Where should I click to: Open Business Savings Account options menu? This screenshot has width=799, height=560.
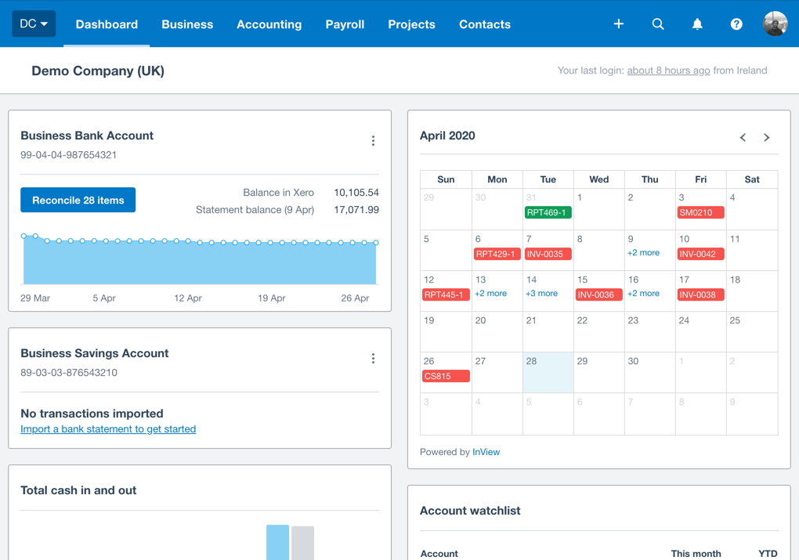tap(373, 359)
